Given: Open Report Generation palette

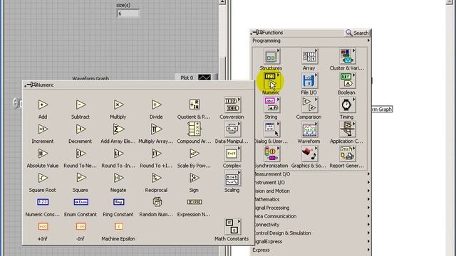Looking at the screenshot, I should coord(347,154).
